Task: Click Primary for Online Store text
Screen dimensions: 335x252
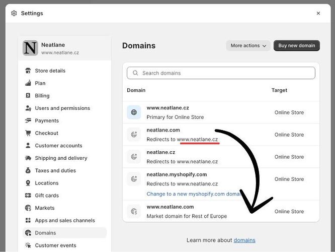Action: pos(175,117)
